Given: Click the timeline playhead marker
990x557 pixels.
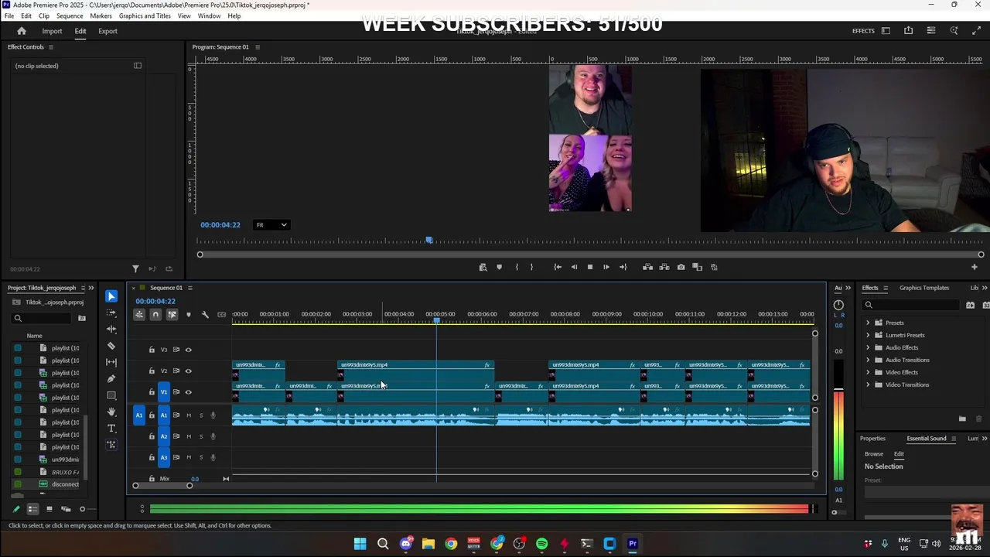Looking at the screenshot, I should (436, 320).
